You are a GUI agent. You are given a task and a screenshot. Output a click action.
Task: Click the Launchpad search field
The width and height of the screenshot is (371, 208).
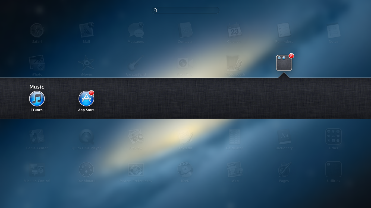(x=185, y=10)
